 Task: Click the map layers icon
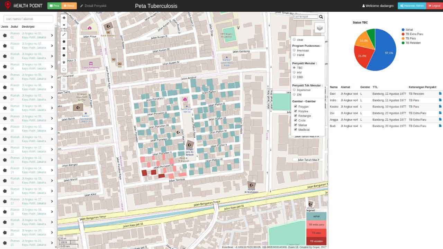click(319, 28)
